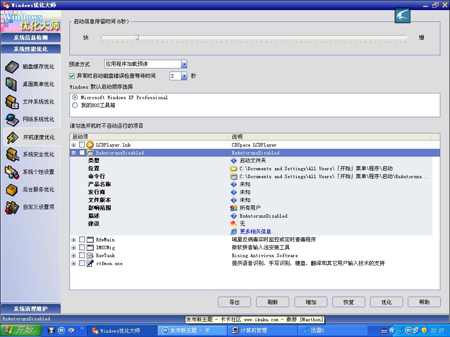Open the 系统信息检测 section tab

[31, 38]
